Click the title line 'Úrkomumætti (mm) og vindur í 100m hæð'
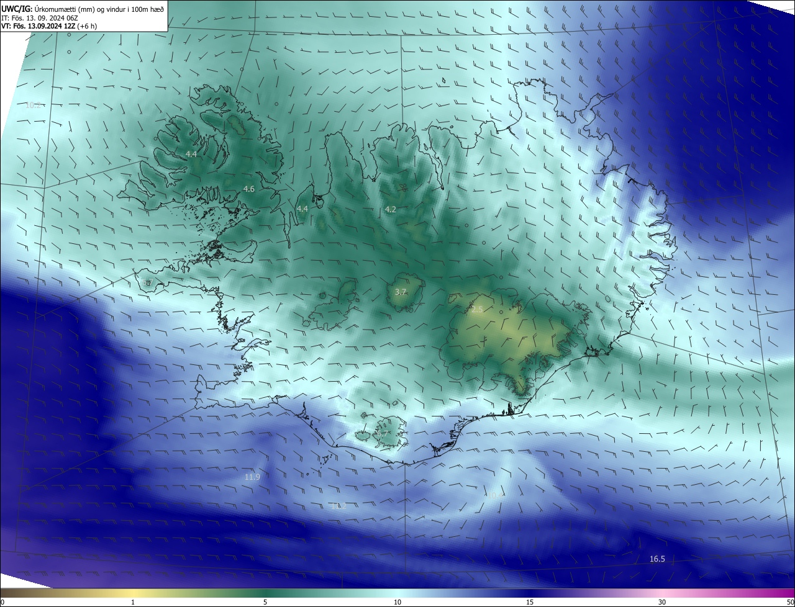This screenshot has width=795, height=607. click(98, 9)
